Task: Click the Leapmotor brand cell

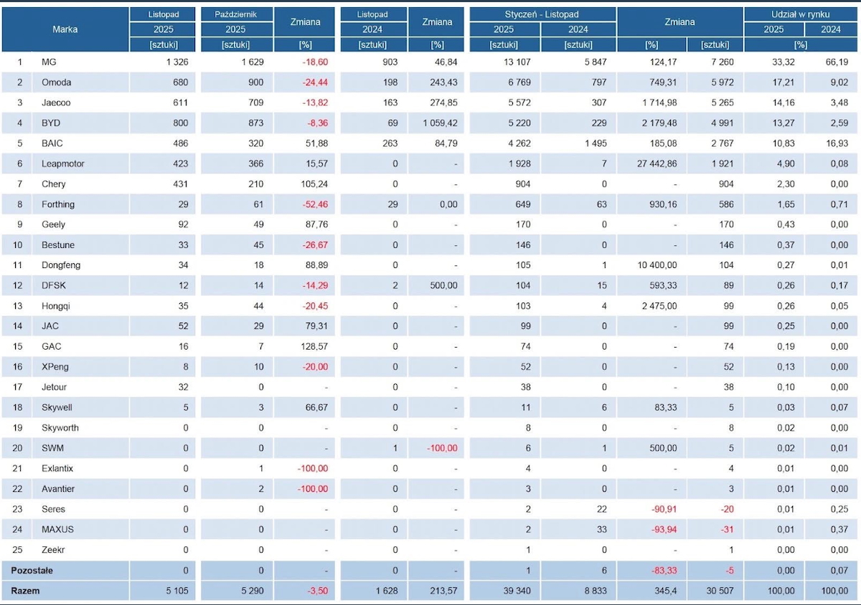Action: (x=62, y=163)
